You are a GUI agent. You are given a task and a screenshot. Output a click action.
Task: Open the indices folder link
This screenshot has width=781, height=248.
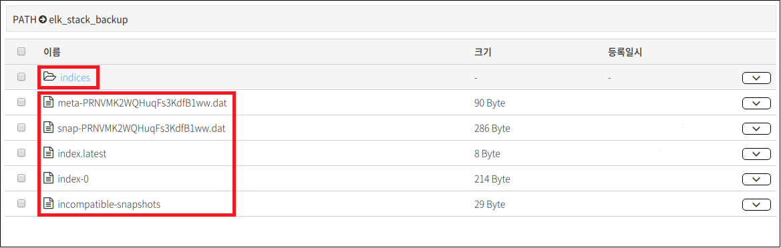75,77
